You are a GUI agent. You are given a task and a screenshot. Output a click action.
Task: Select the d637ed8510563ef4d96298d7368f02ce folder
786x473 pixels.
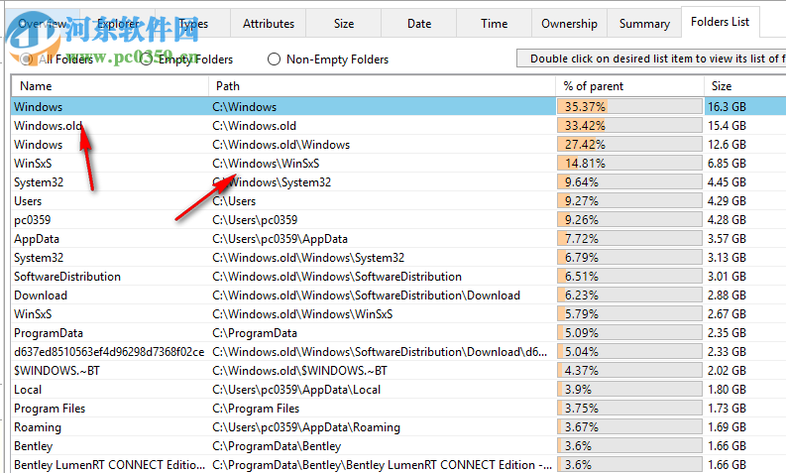(109, 352)
